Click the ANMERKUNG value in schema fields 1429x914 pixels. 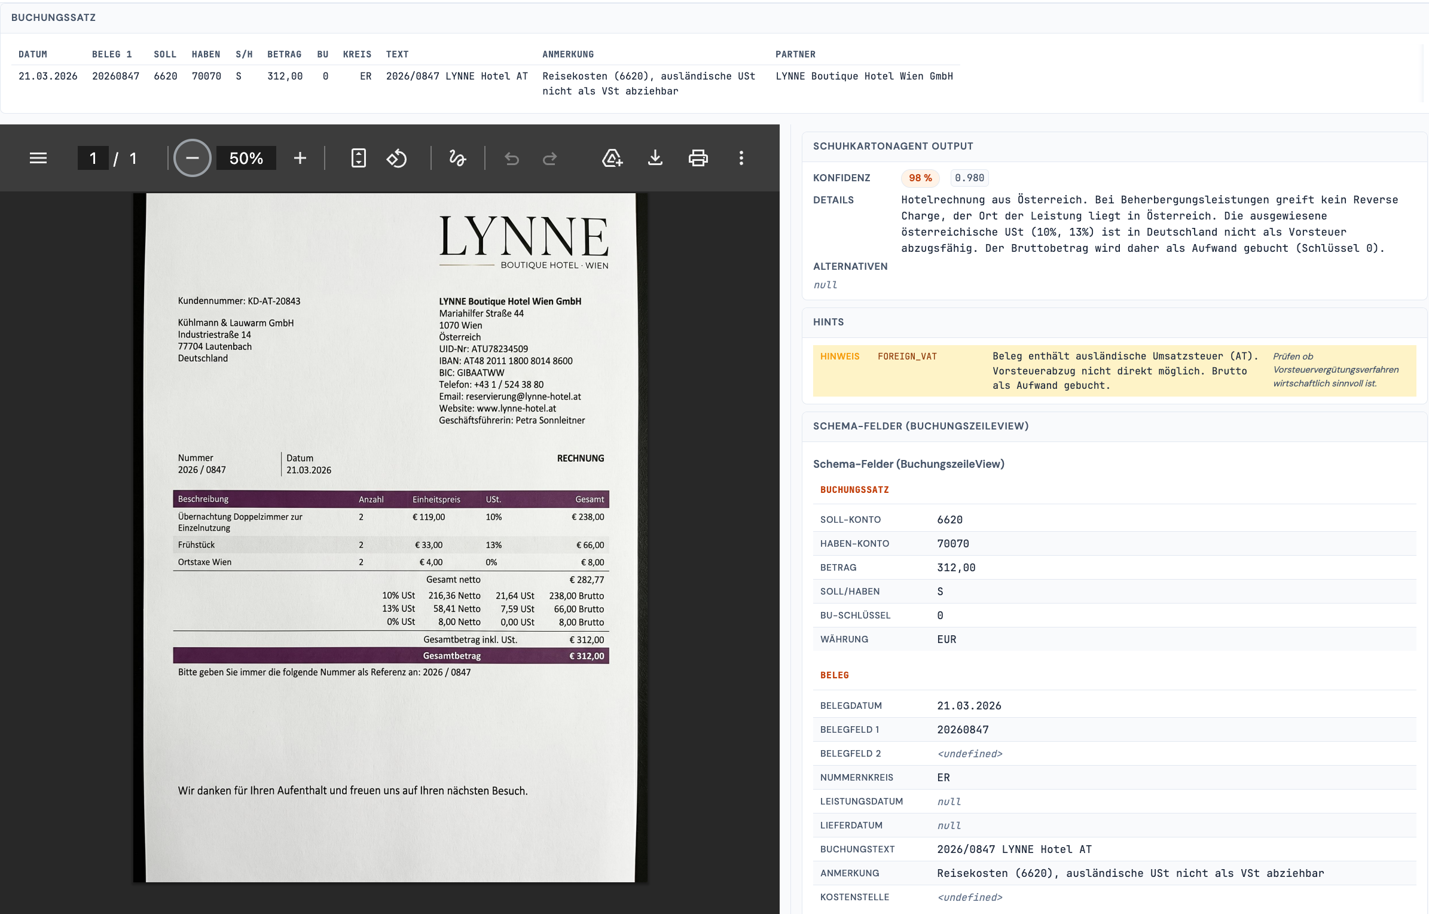pos(1130,873)
